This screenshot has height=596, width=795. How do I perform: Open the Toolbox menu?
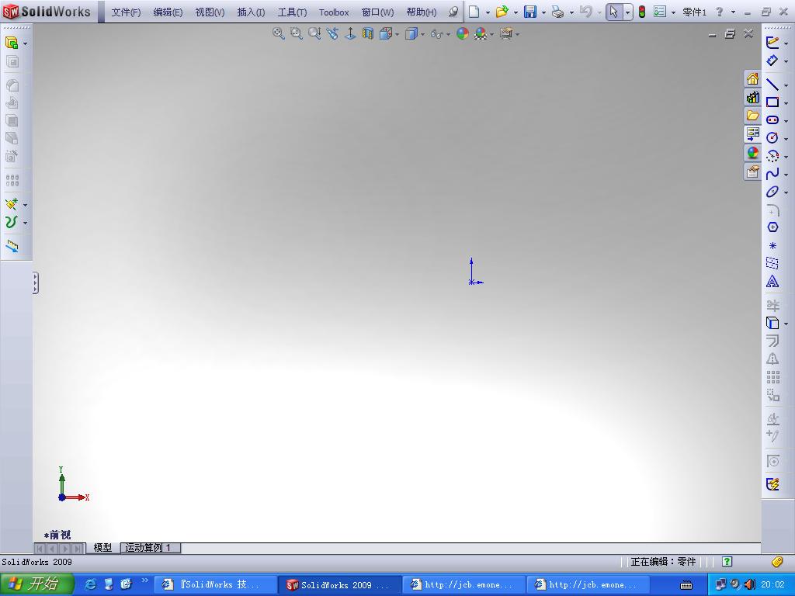click(x=334, y=12)
